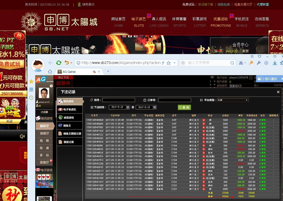Select the 视讯游戏 records tab
This screenshot has width=283, height=201.
click(x=70, y=102)
